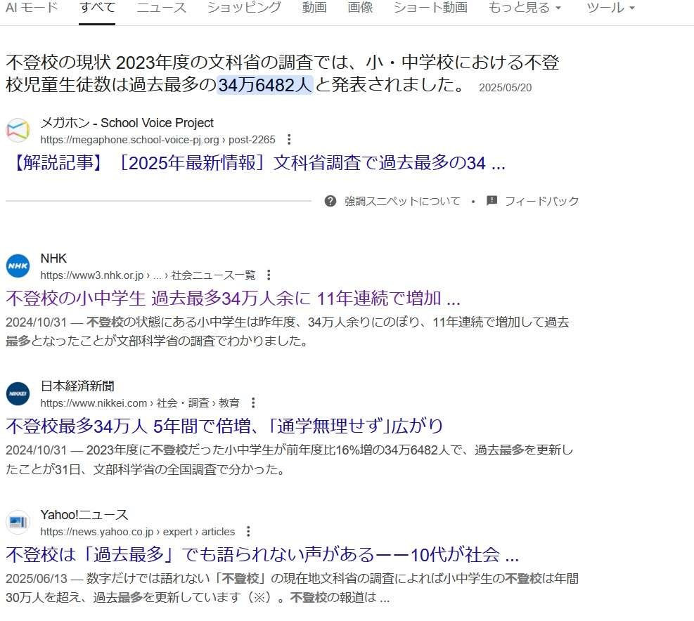Screen dimensions: 694x621
Task: Click highlighted 34万6482人 snippet text
Action: [x=264, y=86]
